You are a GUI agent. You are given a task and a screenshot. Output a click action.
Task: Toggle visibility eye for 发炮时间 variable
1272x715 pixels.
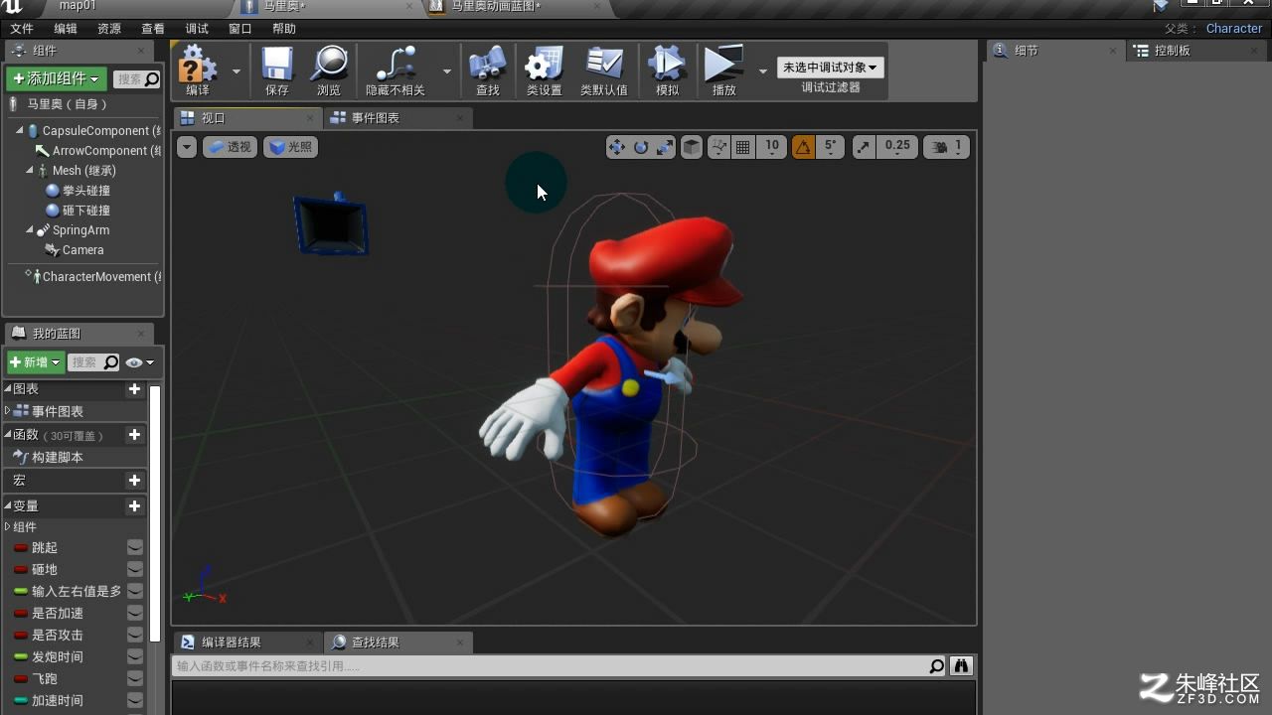(135, 656)
